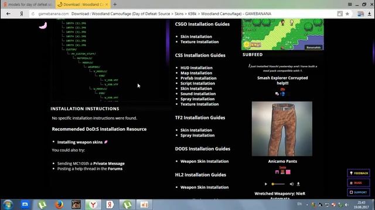Click the 'Private Message' link
Image resolution: width=375 pixels, height=210 pixels.
pos(109,163)
